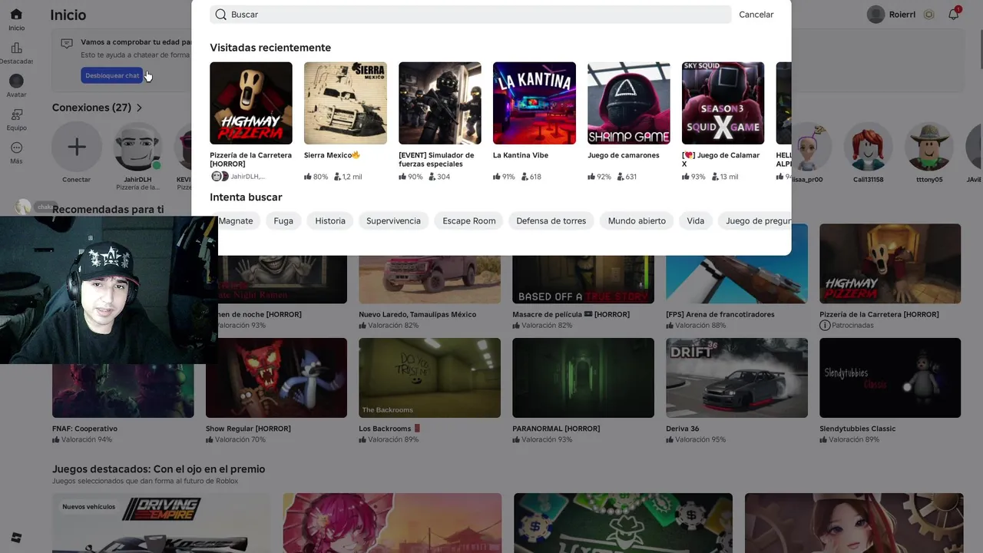983x553 pixels.
Task: Open the Inicio home sidebar icon
Action: point(16,15)
